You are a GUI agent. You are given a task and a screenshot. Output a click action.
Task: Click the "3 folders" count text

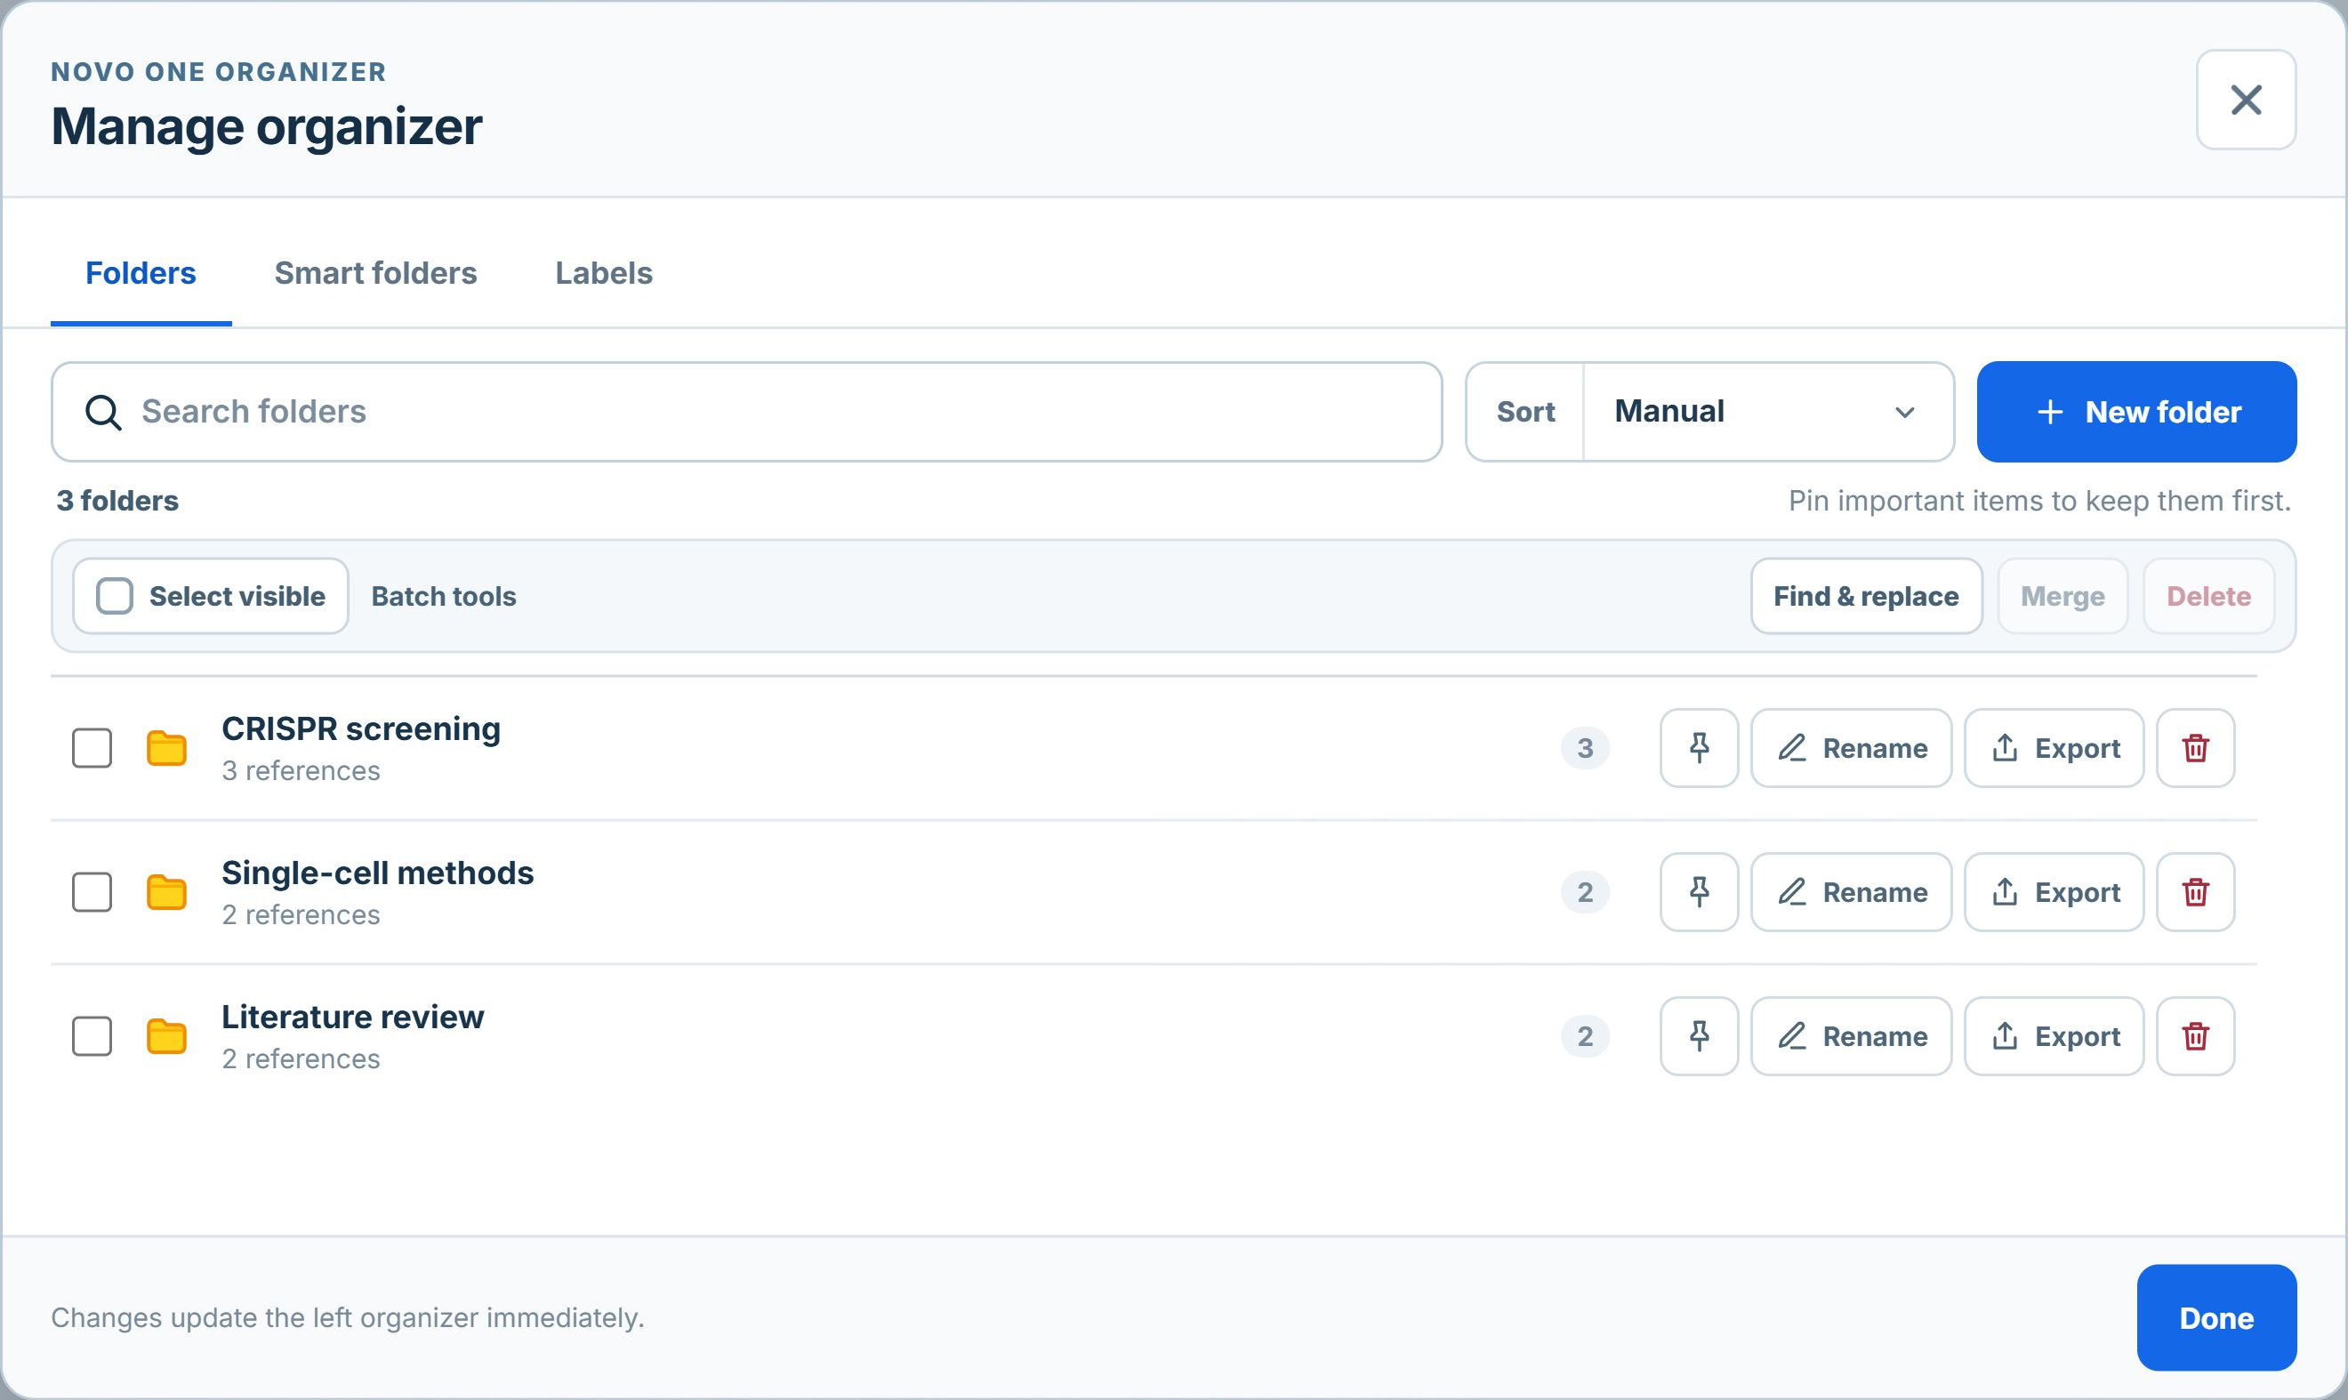[x=118, y=501]
